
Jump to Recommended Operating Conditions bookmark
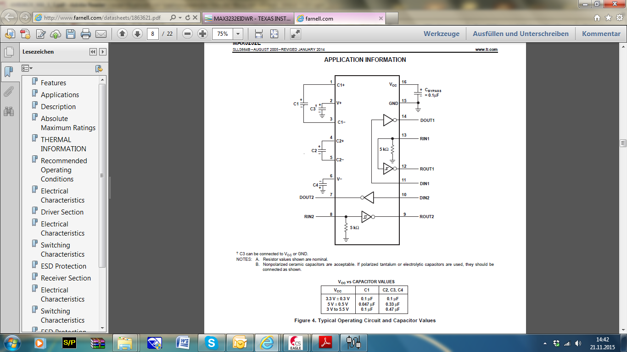click(64, 170)
